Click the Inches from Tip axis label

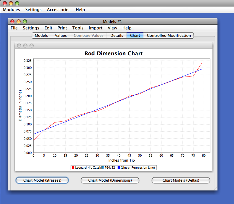122,160
